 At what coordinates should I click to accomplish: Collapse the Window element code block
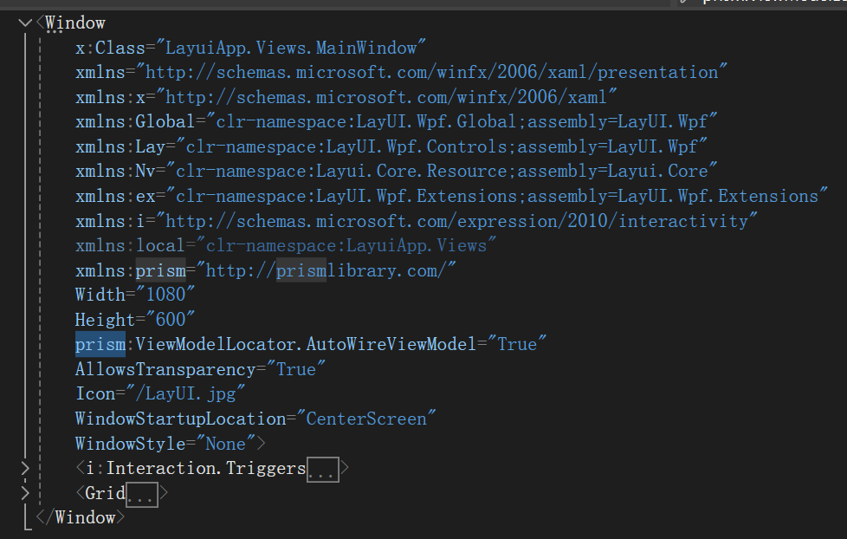click(24, 23)
